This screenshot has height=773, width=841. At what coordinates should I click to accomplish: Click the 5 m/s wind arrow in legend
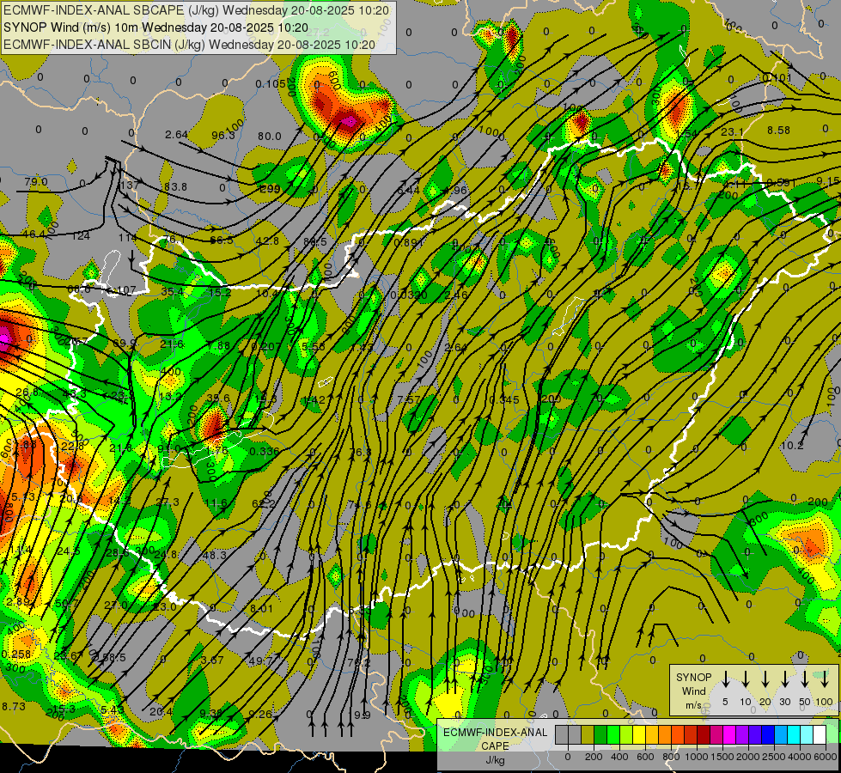point(725,679)
